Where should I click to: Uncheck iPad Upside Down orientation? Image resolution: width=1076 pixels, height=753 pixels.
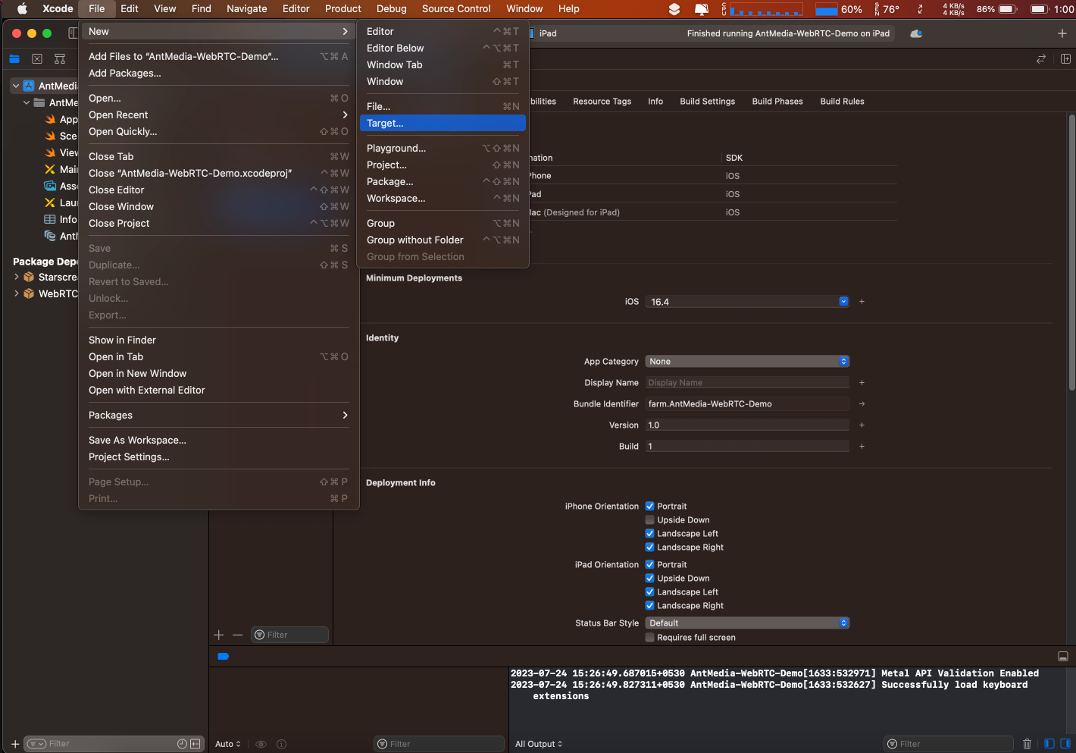649,579
